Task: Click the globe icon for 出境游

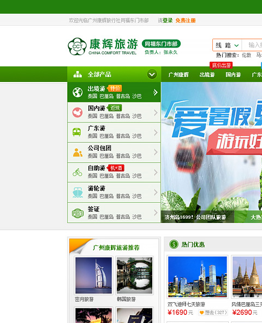Action: click(x=78, y=92)
